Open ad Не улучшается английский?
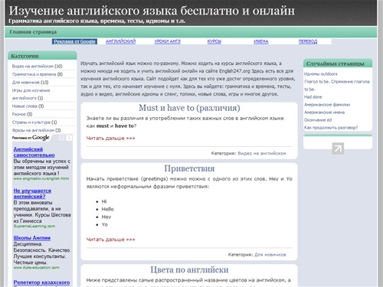383x287 pixels. pyautogui.click(x=32, y=194)
